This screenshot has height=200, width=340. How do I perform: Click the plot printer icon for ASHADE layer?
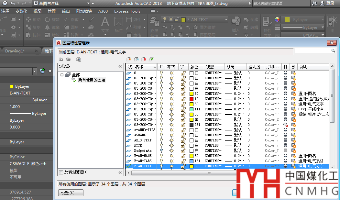click(x=285, y=135)
